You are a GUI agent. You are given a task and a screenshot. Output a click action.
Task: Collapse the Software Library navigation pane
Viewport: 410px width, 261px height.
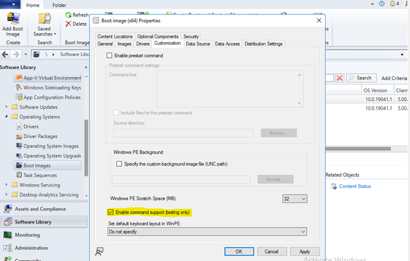pyautogui.click(x=86, y=67)
